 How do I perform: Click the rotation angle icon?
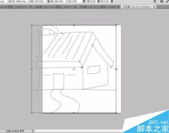pos(70,1)
